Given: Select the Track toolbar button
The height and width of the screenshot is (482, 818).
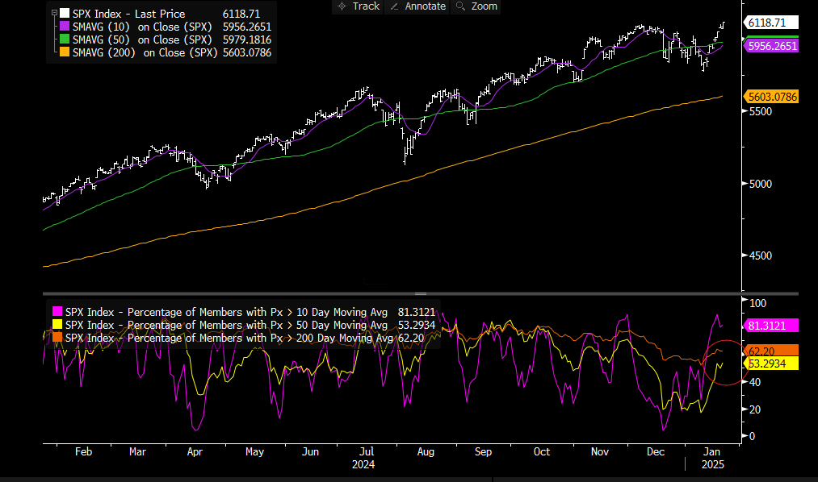Looking at the screenshot, I should click(x=358, y=6).
